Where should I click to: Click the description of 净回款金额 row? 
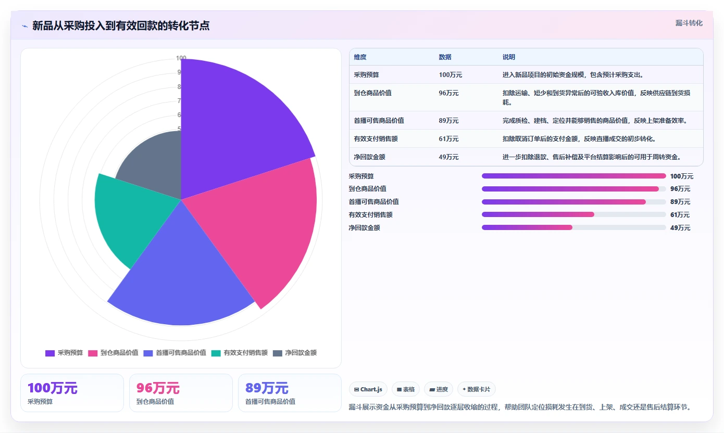tap(592, 157)
